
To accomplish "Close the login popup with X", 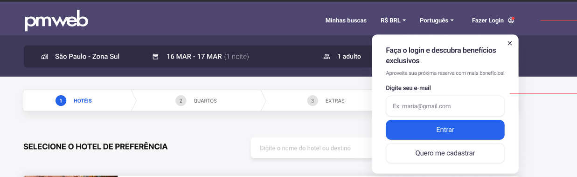I will tap(510, 43).
